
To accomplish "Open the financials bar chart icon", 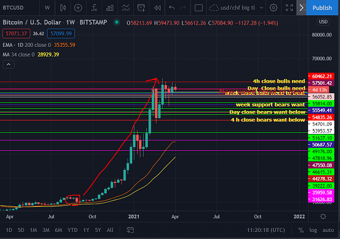I will (x=109, y=8).
